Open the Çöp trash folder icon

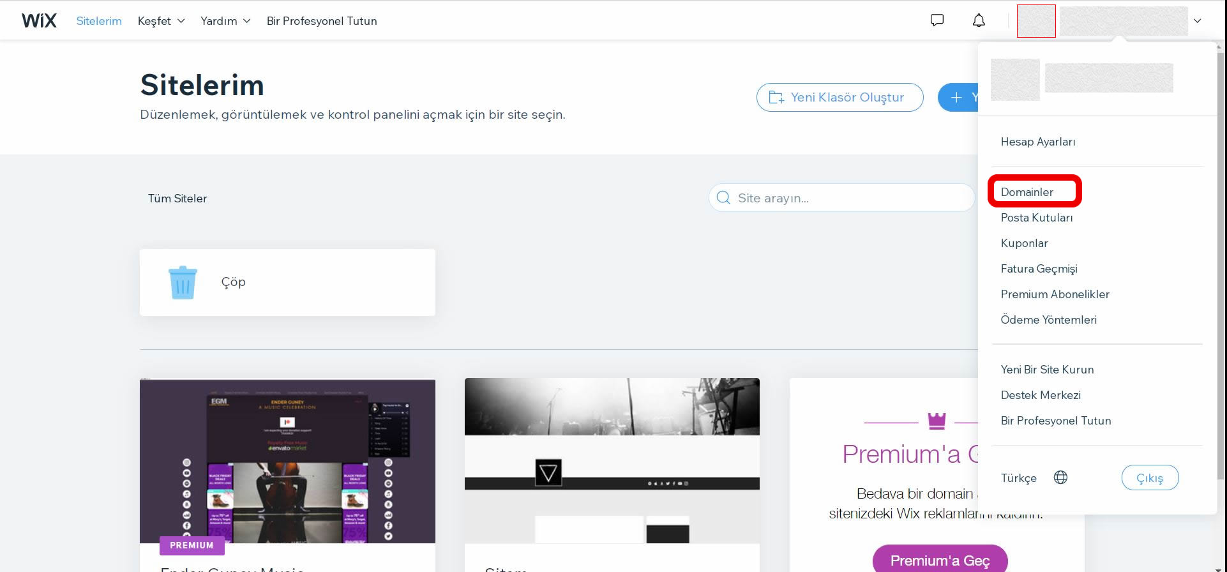coord(183,282)
